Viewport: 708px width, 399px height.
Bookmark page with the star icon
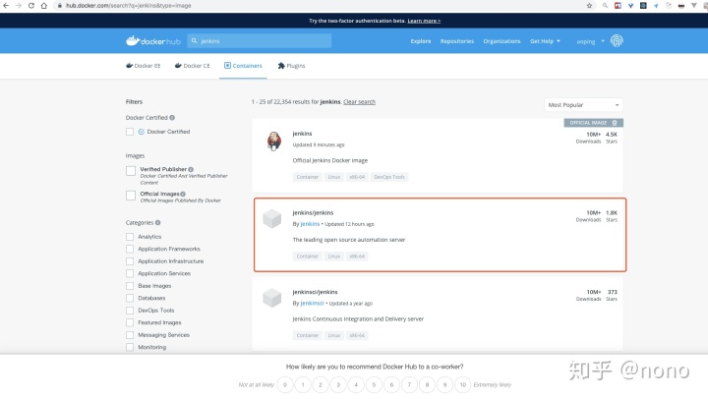(589, 6)
